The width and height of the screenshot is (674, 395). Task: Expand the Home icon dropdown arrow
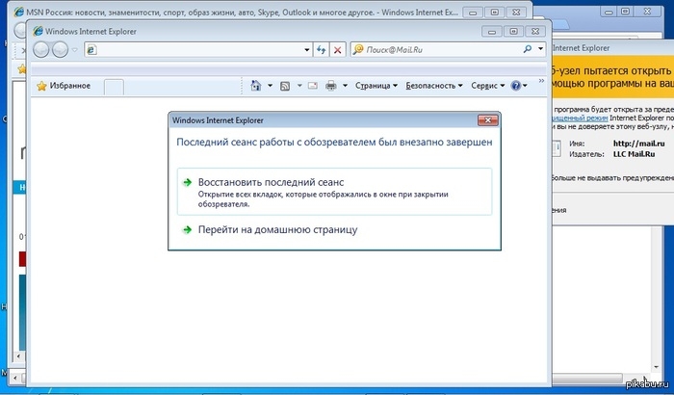pos(270,86)
